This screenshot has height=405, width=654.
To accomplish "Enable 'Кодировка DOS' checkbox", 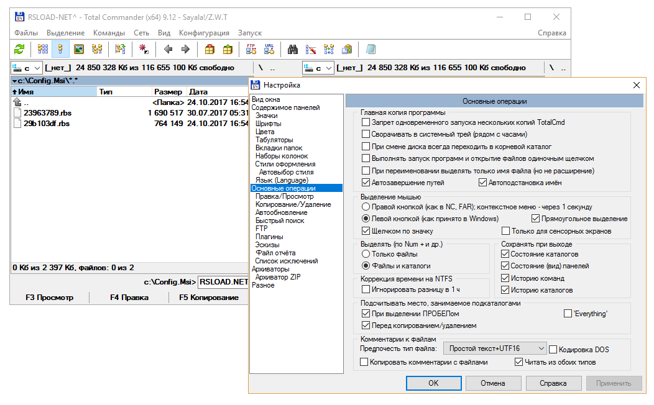I will coord(553,350).
